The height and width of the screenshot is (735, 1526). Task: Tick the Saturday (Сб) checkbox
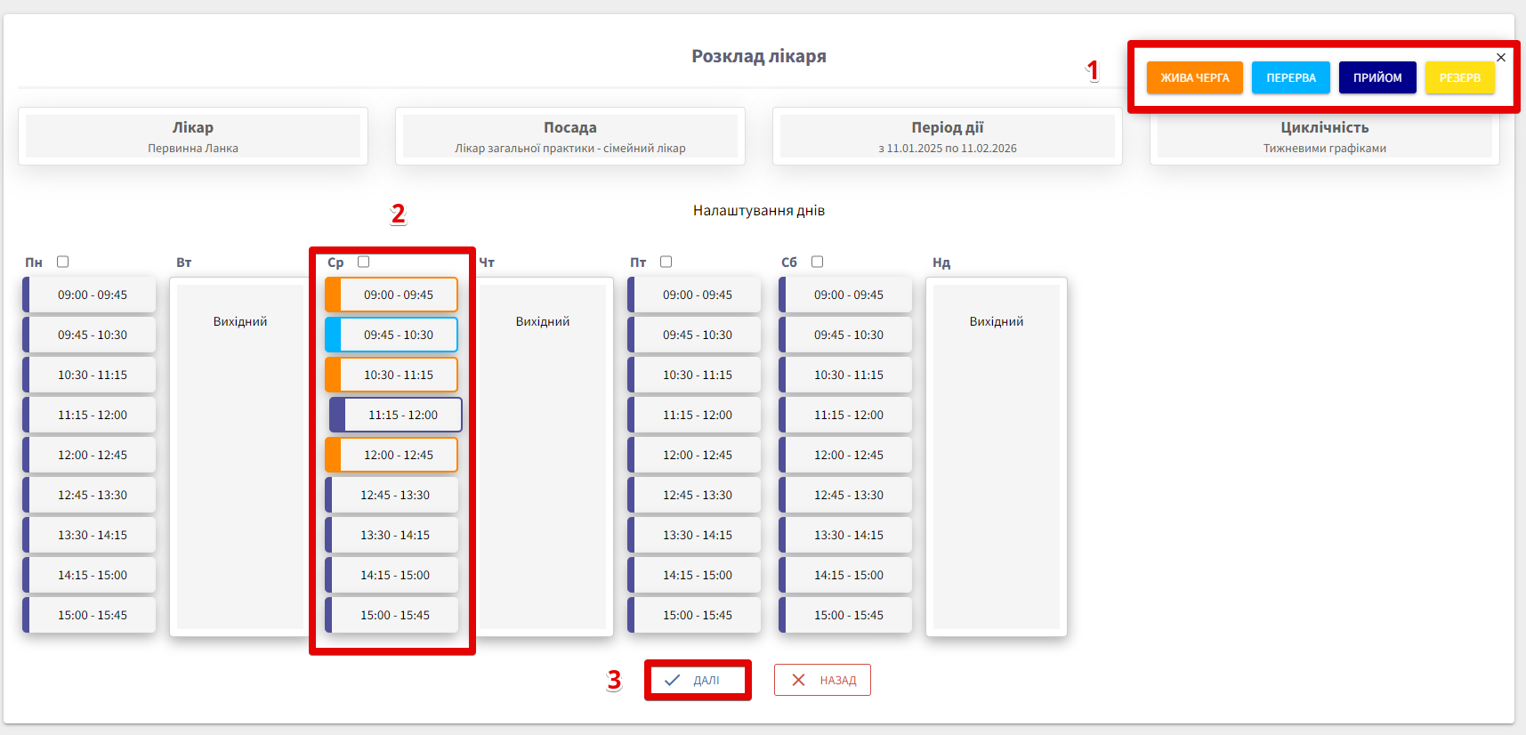(x=817, y=262)
